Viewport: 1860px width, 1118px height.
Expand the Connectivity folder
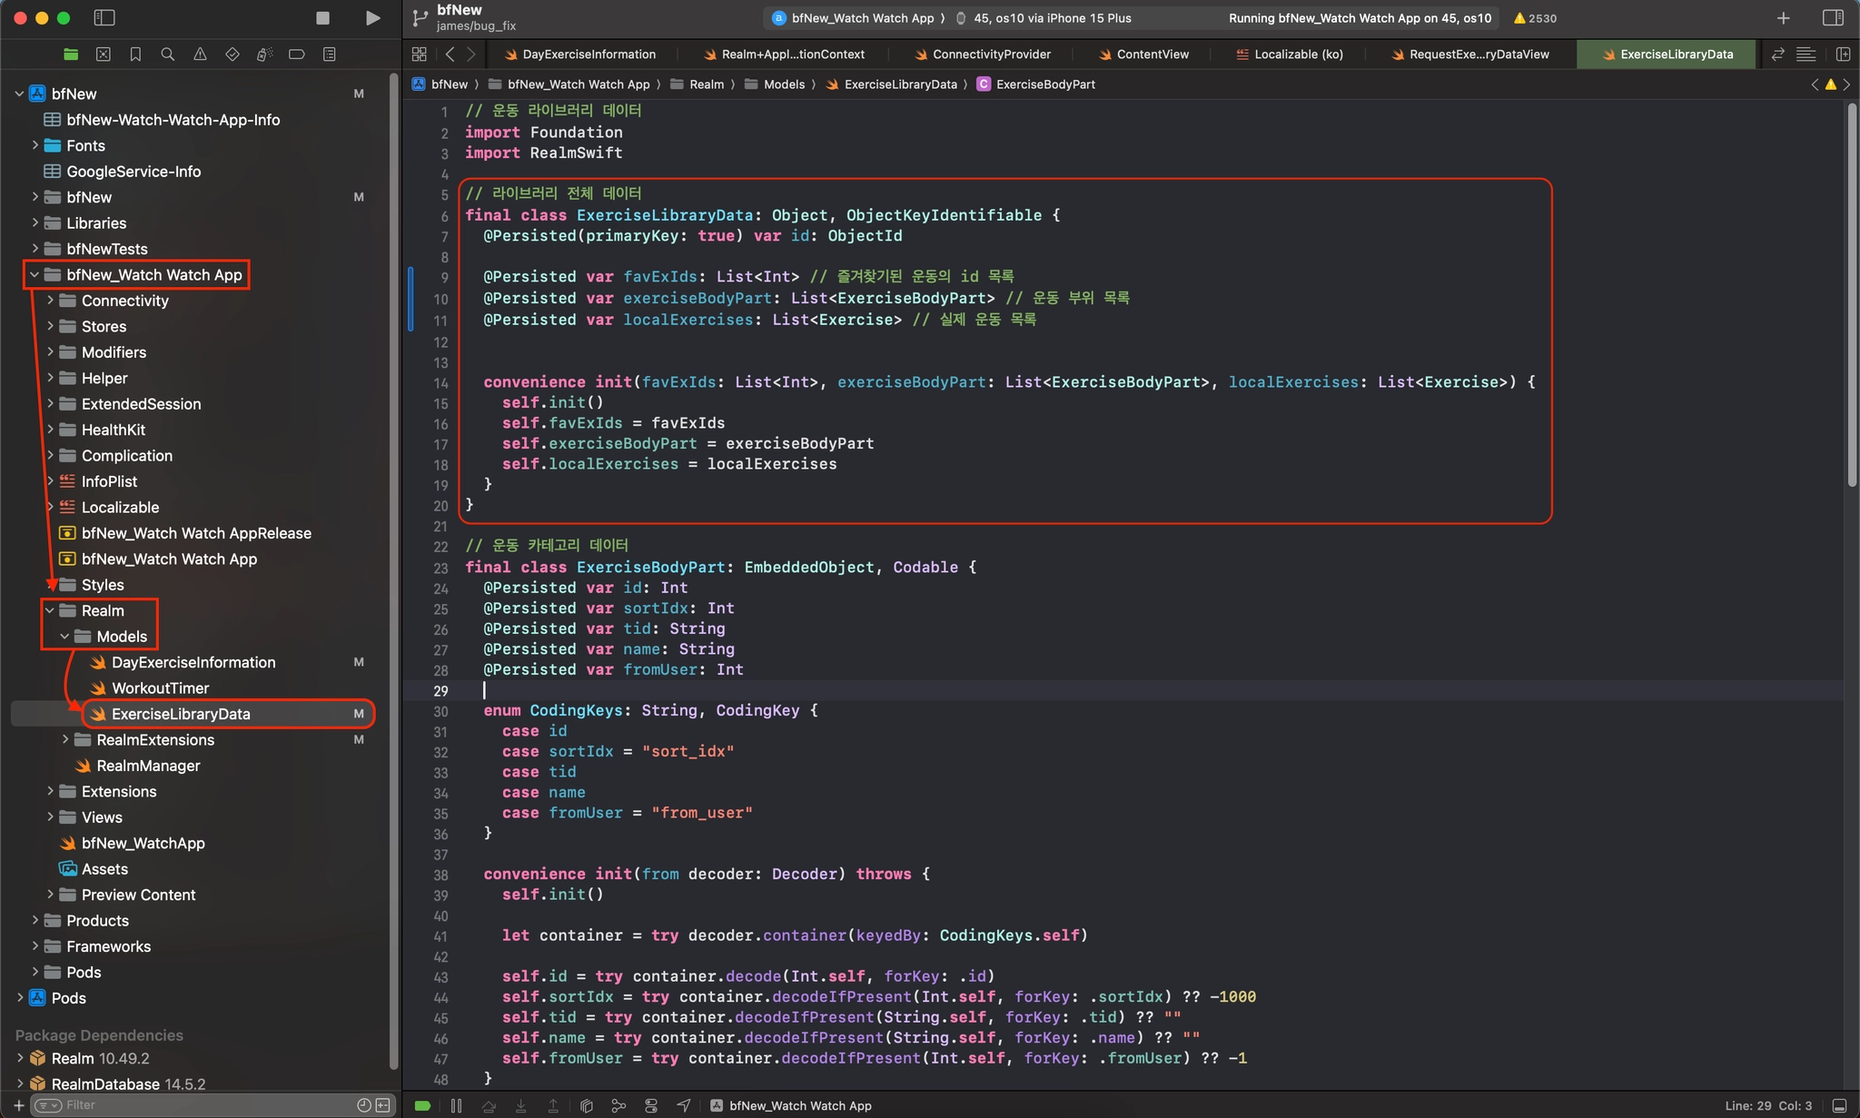pos(50,301)
